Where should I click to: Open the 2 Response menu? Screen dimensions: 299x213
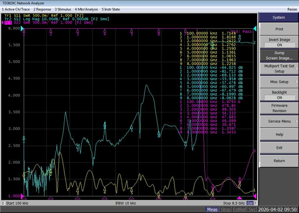coord(42,9)
